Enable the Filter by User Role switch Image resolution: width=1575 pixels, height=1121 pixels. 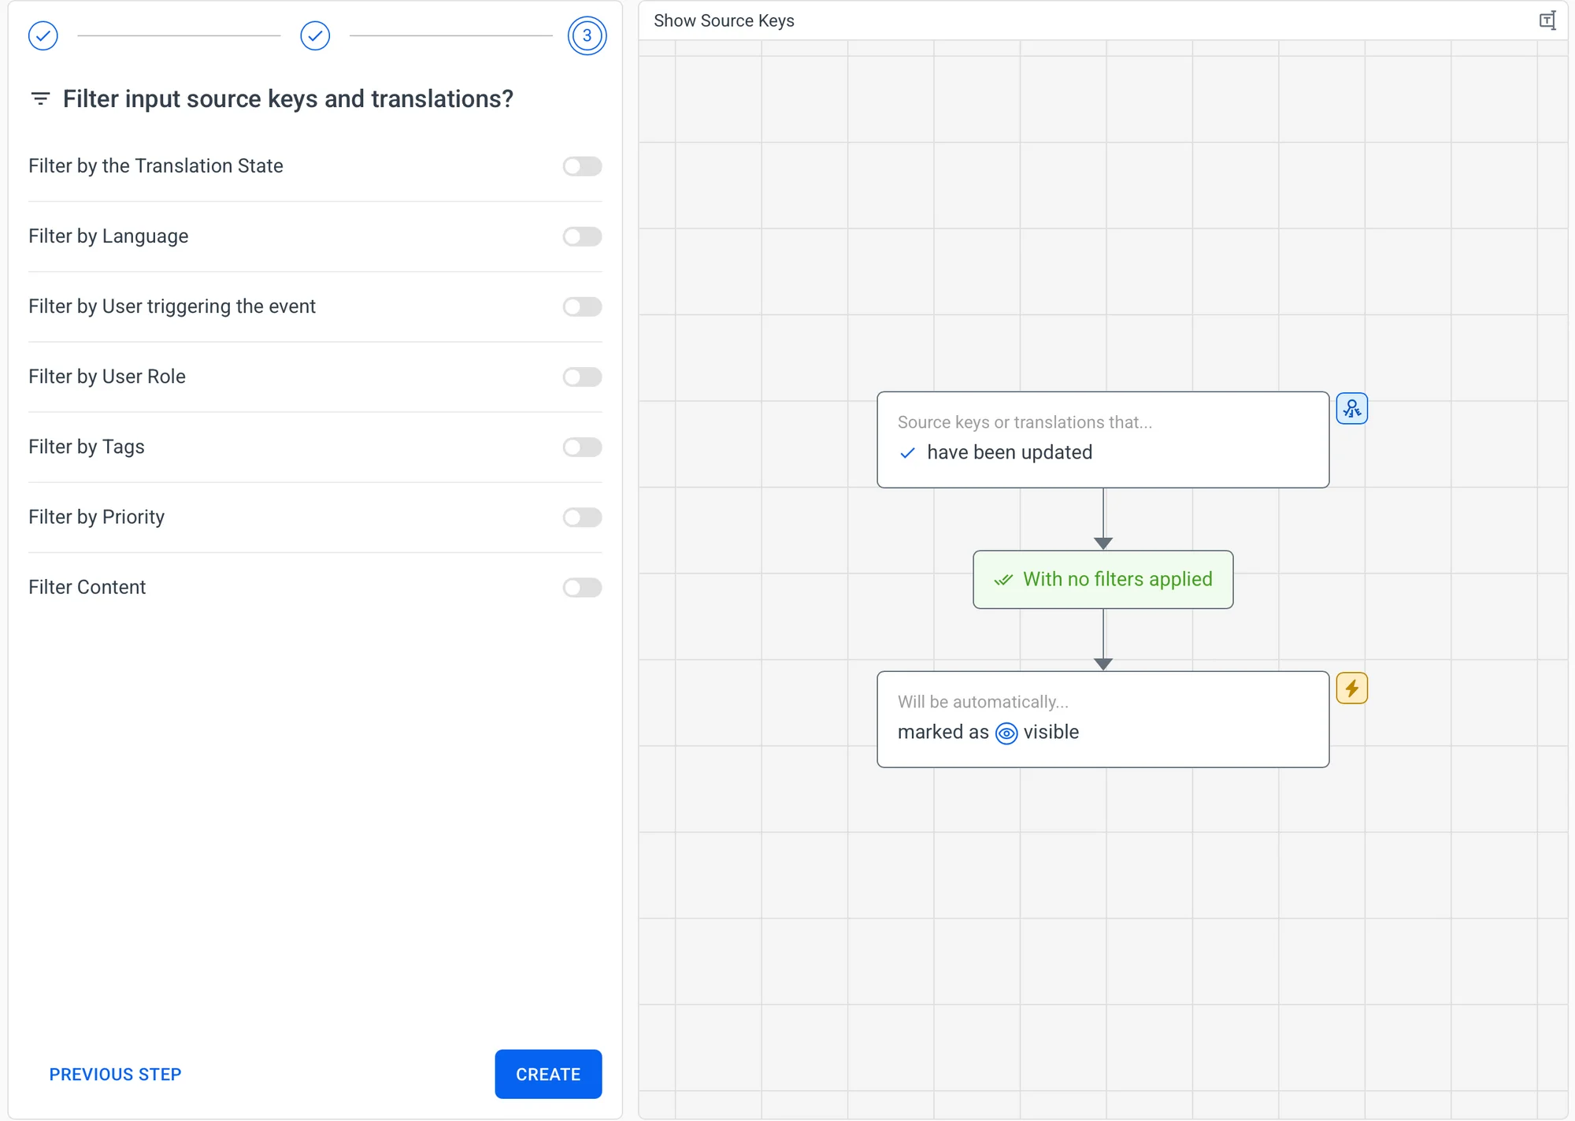pyautogui.click(x=582, y=377)
